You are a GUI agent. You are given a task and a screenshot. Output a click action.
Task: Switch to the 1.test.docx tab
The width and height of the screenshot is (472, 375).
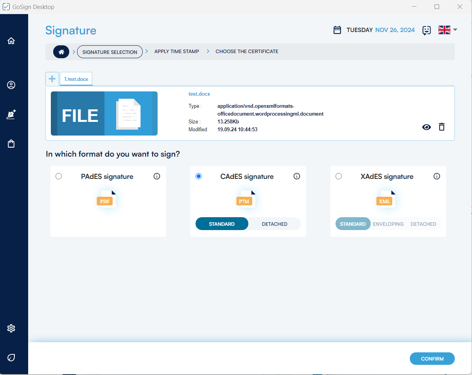pyautogui.click(x=76, y=79)
